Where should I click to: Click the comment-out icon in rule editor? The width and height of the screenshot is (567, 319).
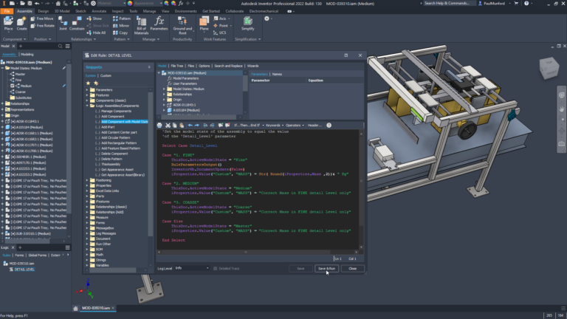click(x=220, y=125)
